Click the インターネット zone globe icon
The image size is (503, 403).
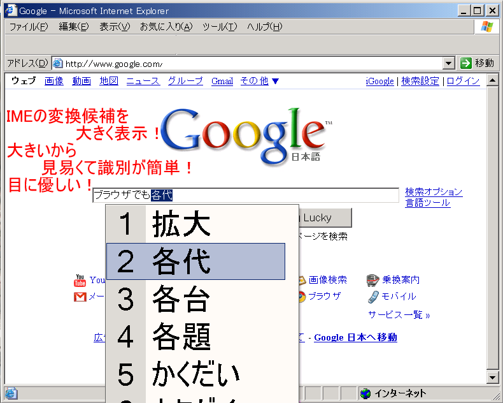pos(365,393)
